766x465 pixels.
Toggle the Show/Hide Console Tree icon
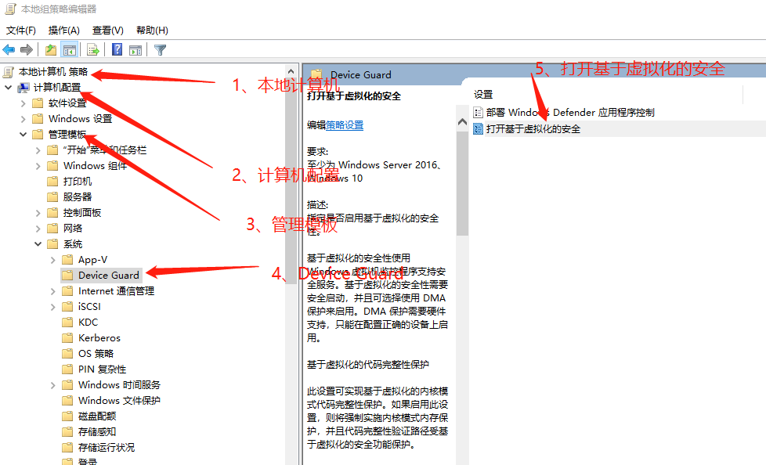[70, 49]
